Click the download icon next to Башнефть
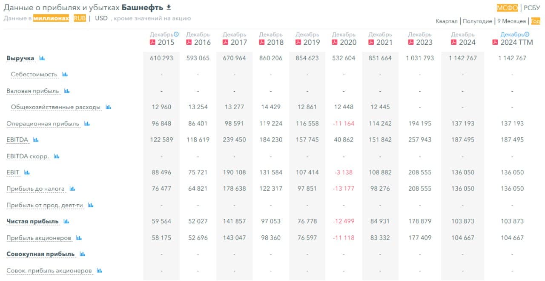Viewport: 545px width, 281px height. 169,7
